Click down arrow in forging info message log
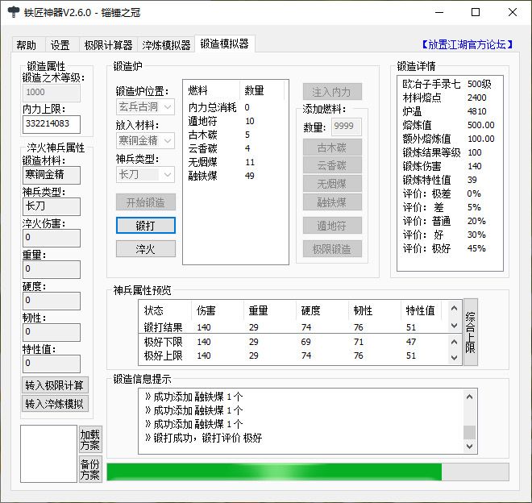Image resolution: width=532 pixels, height=503 pixels. coord(470,446)
